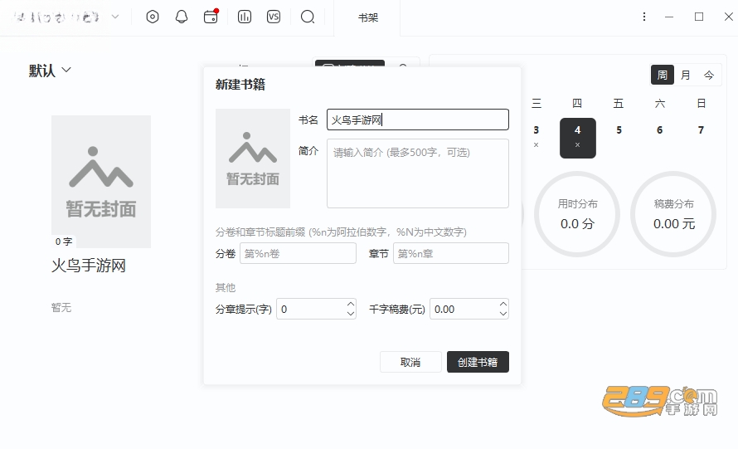
Task: Select the cover placeholder in the dialog
Action: point(253,159)
